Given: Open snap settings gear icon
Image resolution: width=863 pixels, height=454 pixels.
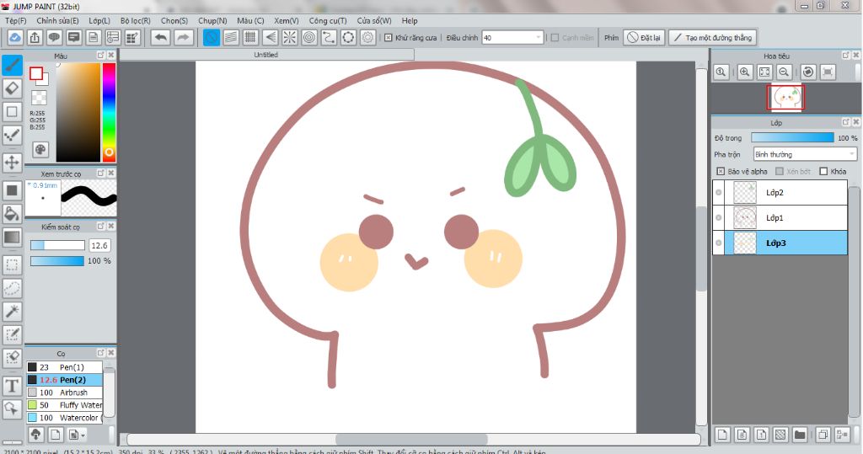Looking at the screenshot, I should (367, 37).
